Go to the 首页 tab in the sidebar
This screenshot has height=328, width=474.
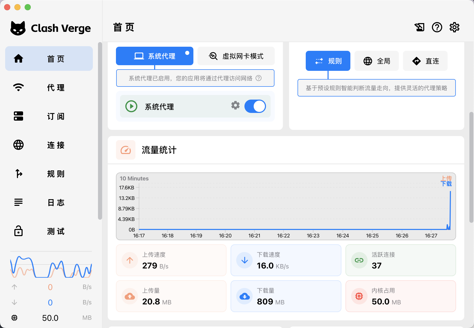point(49,59)
